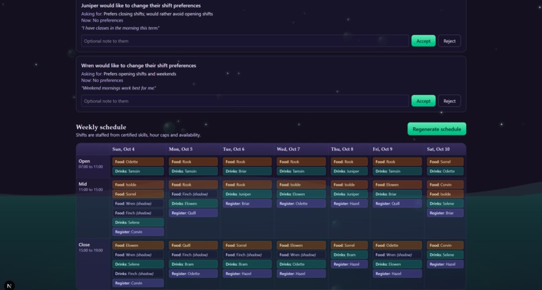Click Monday Close shift 'Register: Odette'
The image size is (542, 290).
coord(193,273)
